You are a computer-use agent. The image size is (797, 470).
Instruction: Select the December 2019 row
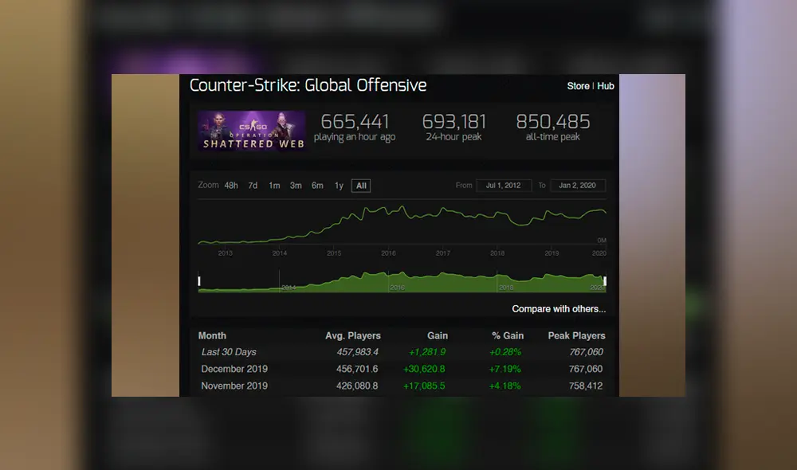click(x=234, y=368)
